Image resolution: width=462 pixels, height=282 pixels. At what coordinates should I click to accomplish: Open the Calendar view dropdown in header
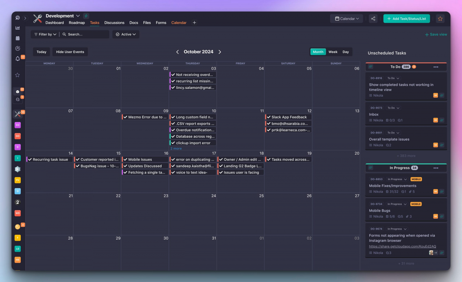coord(346,19)
